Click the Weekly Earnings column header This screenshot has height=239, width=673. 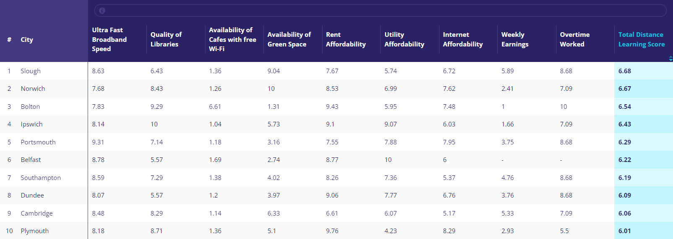click(x=514, y=39)
